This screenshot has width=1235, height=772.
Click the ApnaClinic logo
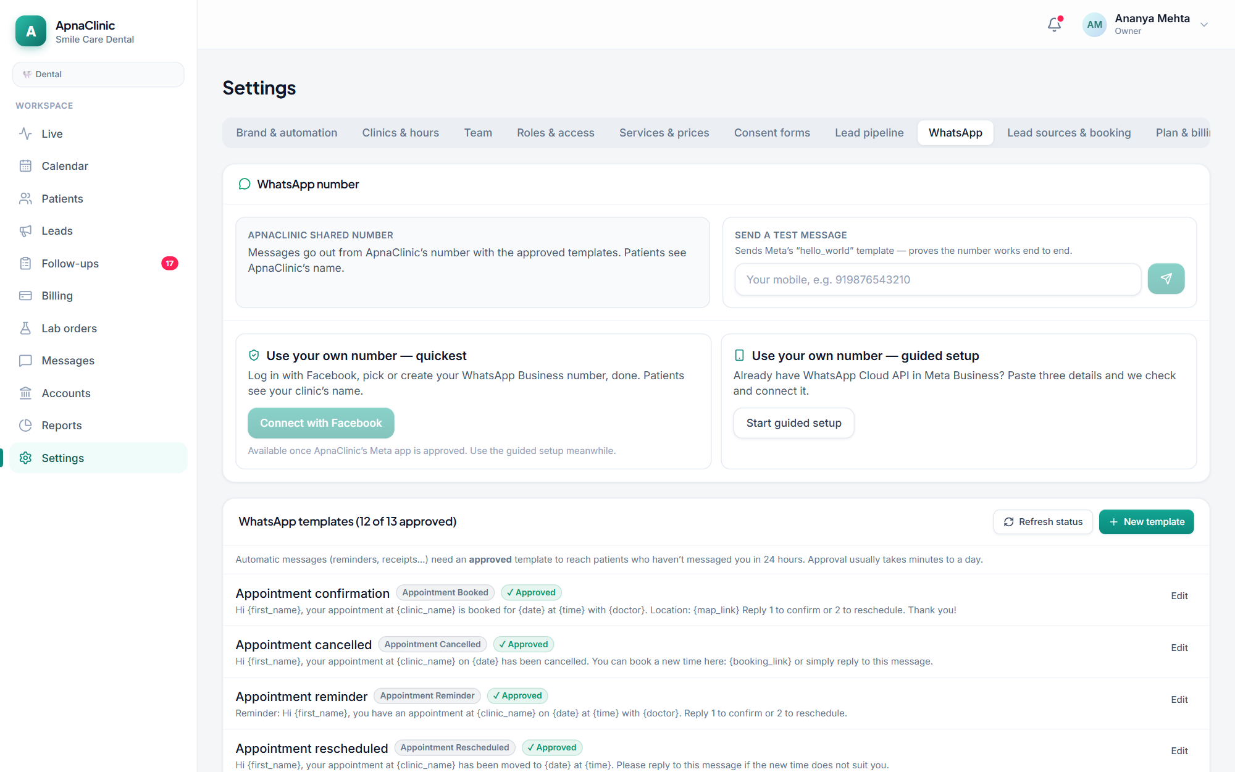coord(31,31)
